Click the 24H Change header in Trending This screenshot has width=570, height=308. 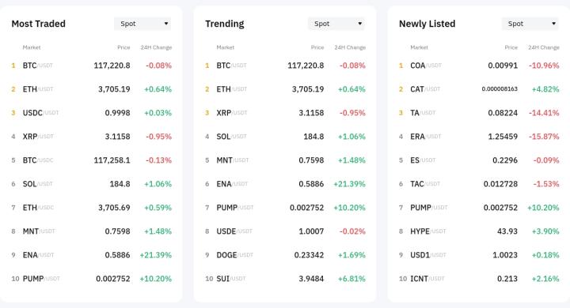point(350,47)
